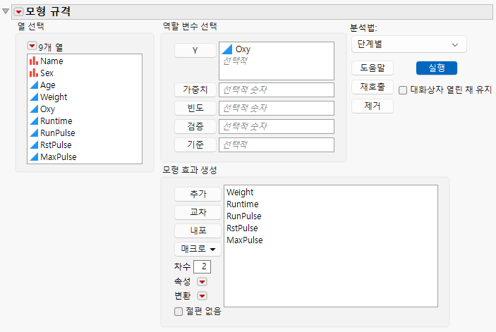Screen dimensions: 496x332
Task: Click the nominal icon beside Name column
Action: [x=34, y=61]
